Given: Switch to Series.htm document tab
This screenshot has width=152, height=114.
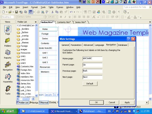Looking at the screenshot, I should 81,22.
